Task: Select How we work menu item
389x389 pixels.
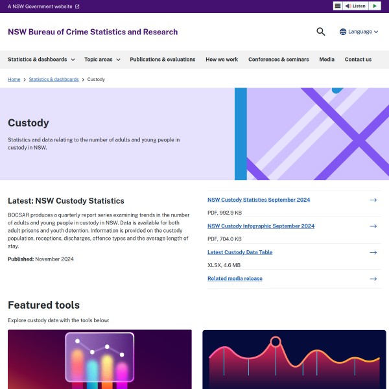Action: point(222,60)
